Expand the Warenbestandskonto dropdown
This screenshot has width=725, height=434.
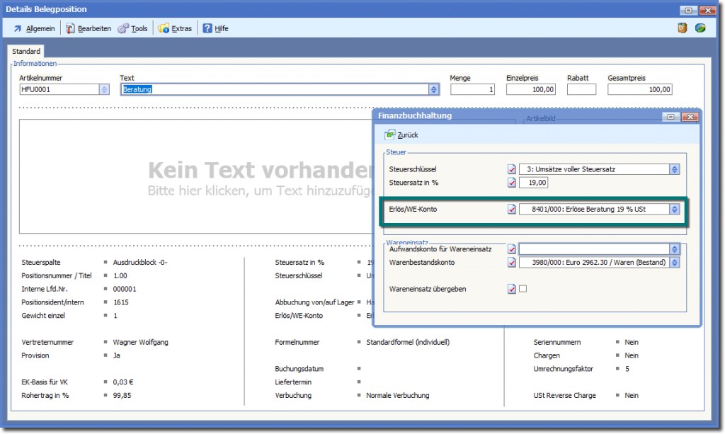[675, 263]
